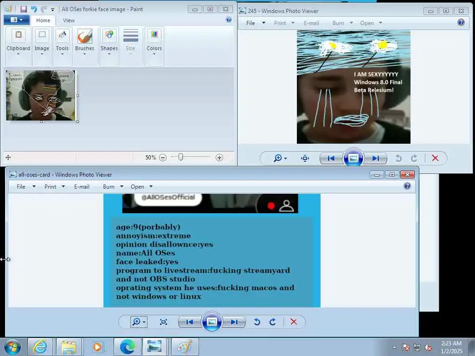Open the Action Center flag icon
Viewport: 475px width, 356px height.
tap(405, 348)
